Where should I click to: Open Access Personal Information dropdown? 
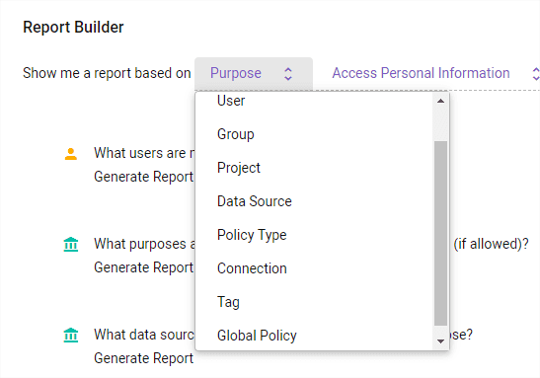click(429, 73)
